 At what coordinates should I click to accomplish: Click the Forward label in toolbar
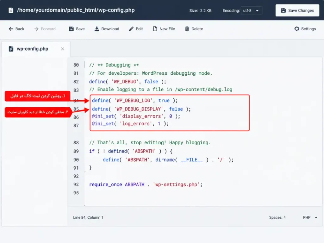(48, 29)
